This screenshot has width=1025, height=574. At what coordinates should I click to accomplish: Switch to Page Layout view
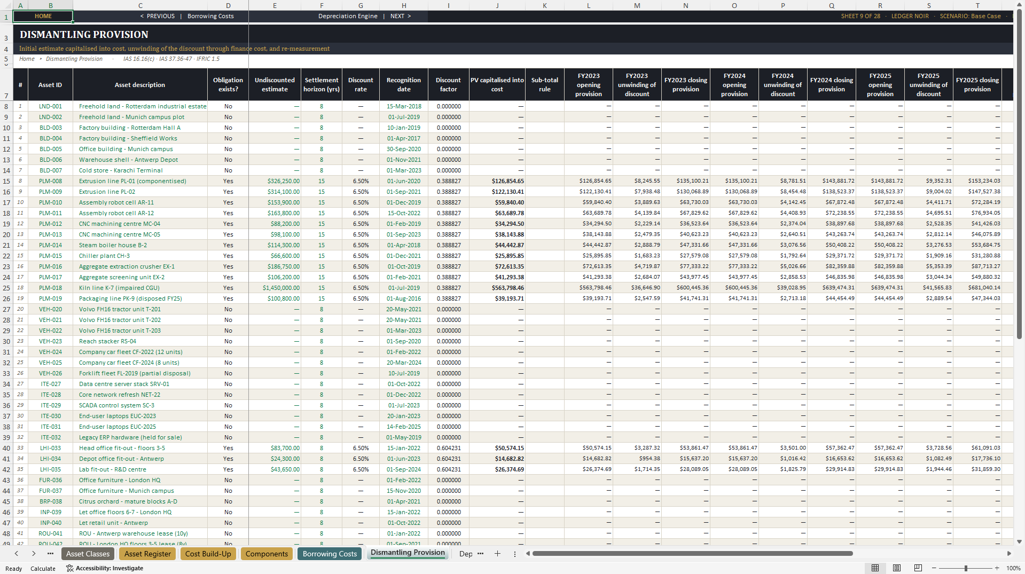point(897,568)
